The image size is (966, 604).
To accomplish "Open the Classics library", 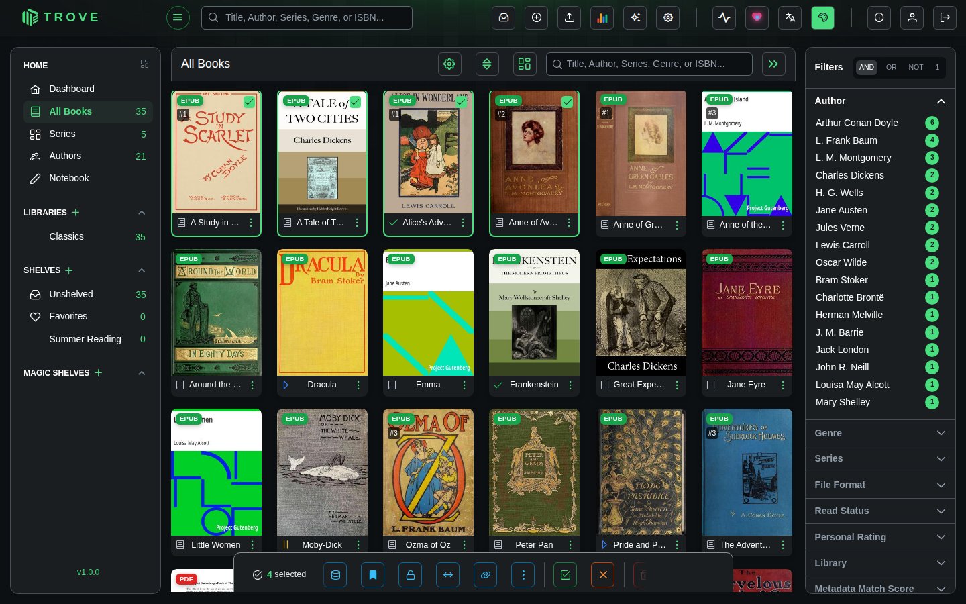I will click(x=88, y=236).
